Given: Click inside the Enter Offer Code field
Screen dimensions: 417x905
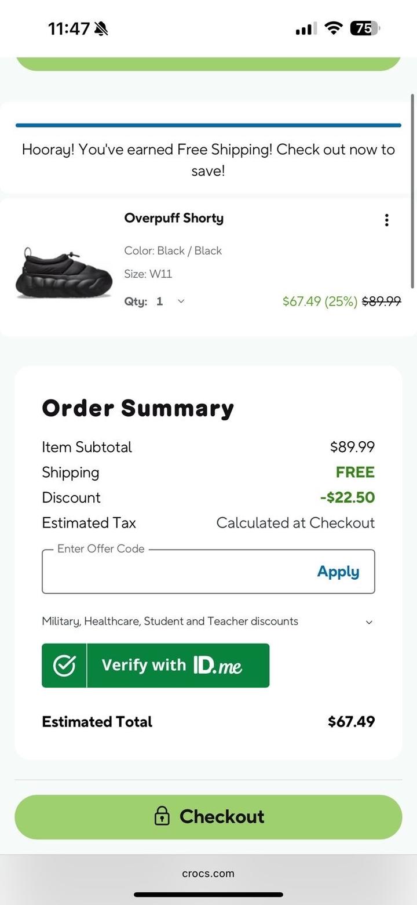Looking at the screenshot, I should 174,572.
